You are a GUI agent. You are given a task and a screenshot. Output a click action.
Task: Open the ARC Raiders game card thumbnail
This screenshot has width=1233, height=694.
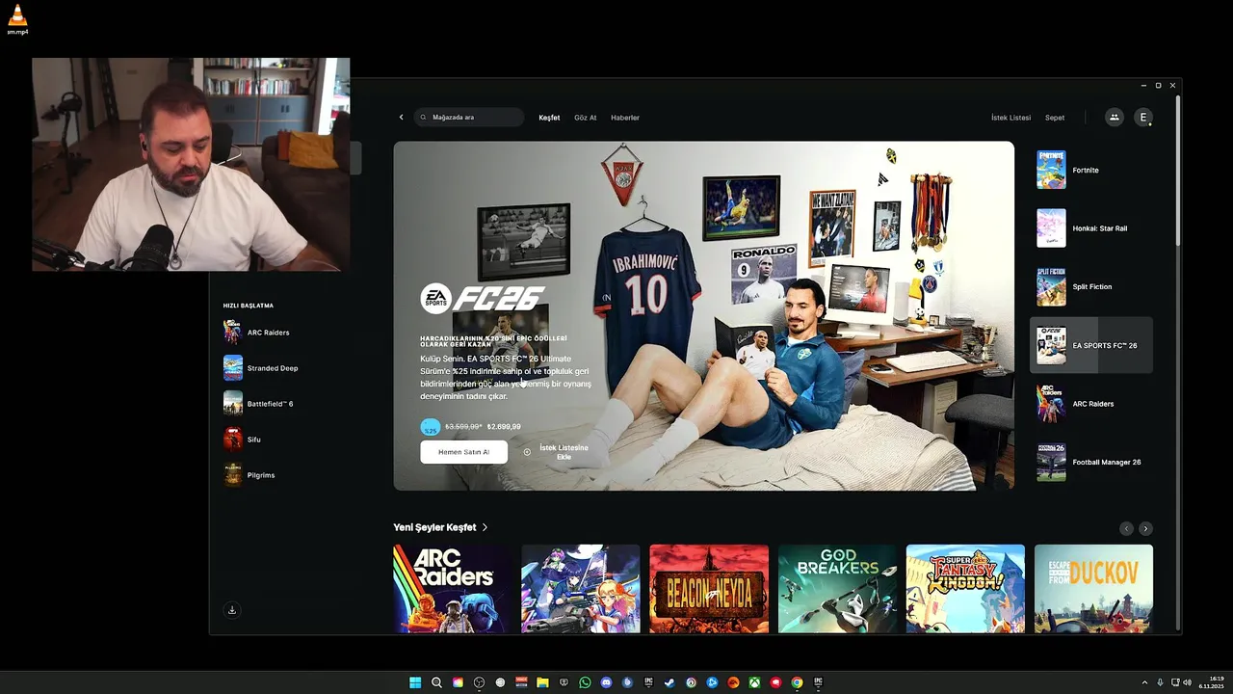tap(452, 588)
